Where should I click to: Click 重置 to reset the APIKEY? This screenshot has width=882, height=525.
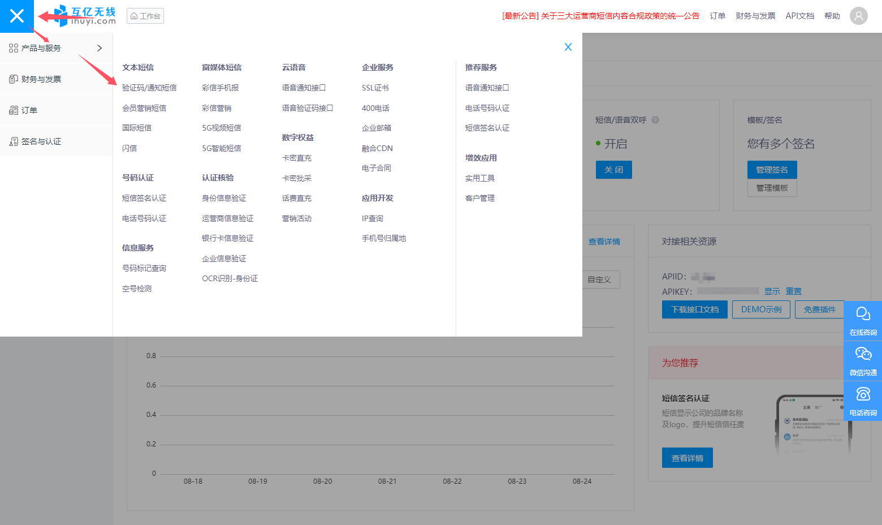pos(793,291)
